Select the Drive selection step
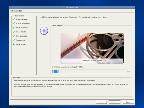144x108 pixels. 21,36
